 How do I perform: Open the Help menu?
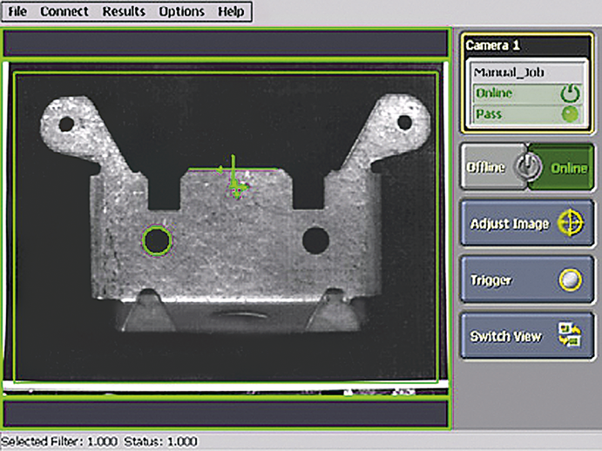231,12
